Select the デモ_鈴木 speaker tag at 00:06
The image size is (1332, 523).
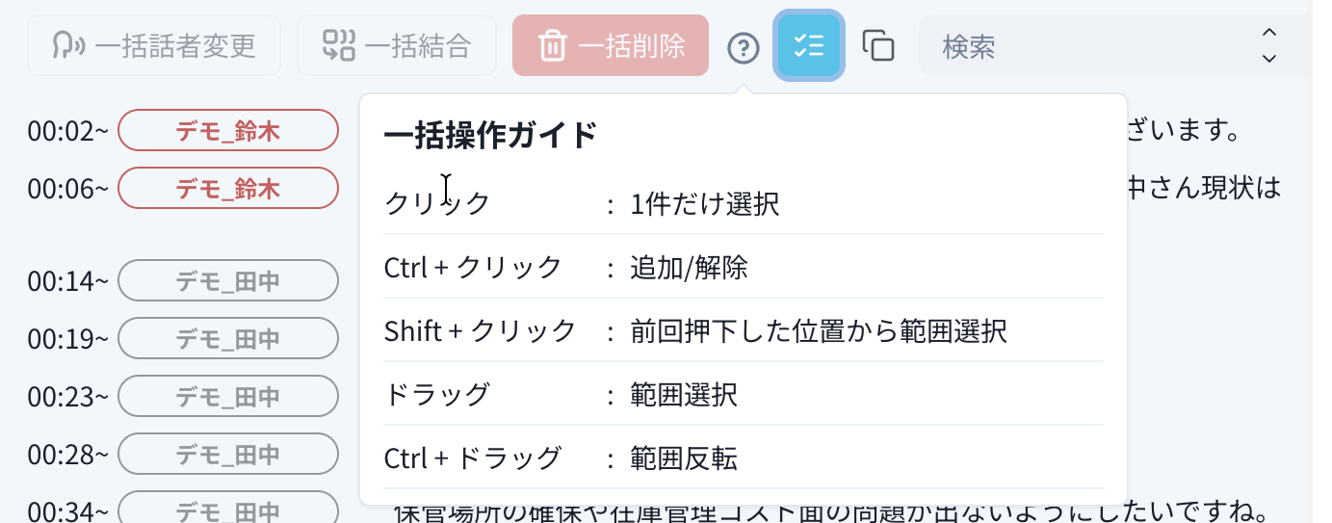click(228, 188)
